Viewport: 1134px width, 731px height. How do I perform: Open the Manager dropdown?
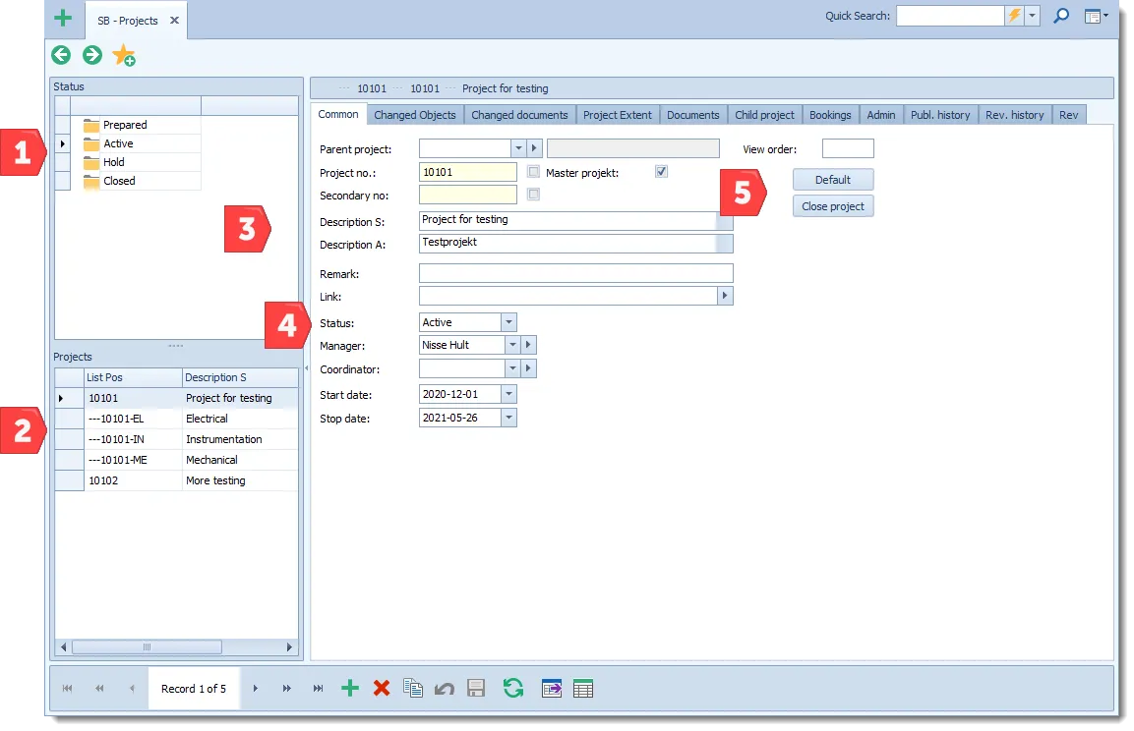(512, 345)
